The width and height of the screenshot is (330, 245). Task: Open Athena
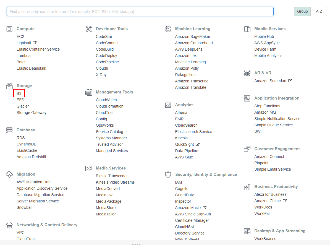pyautogui.click(x=181, y=113)
